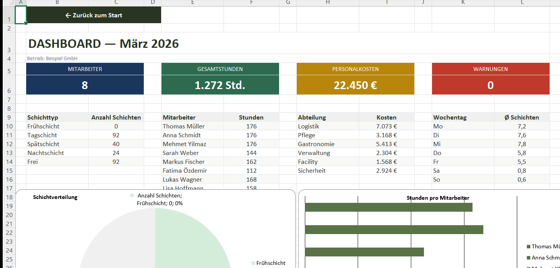Click the Zurück zum Start button
560x268 pixels.
click(x=94, y=15)
